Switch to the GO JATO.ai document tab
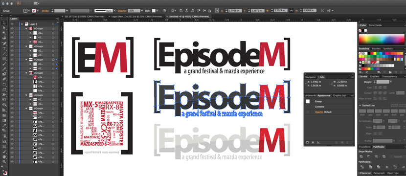The width and height of the screenshot is (406, 176). point(85,16)
